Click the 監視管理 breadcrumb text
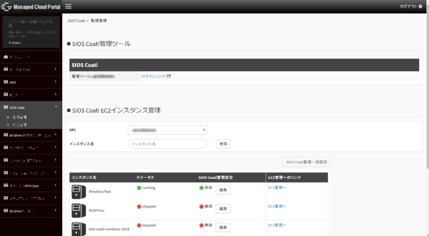The width and height of the screenshot is (429, 236). point(99,21)
